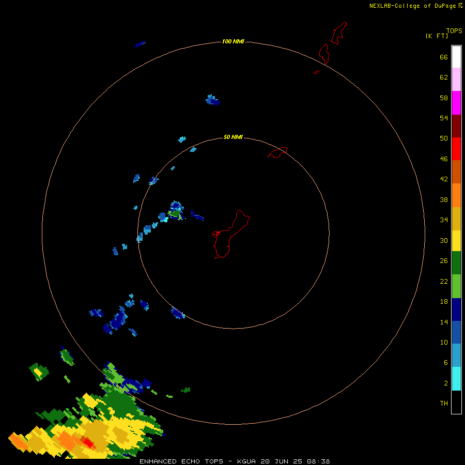Screen dimensions: 465x465
Task: Click the "54" legend value
Action: (x=444, y=118)
